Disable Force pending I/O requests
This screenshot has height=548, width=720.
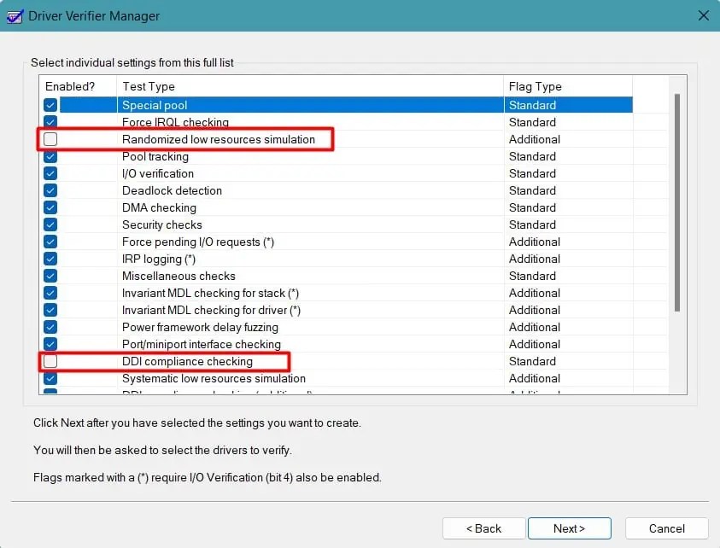click(x=50, y=242)
